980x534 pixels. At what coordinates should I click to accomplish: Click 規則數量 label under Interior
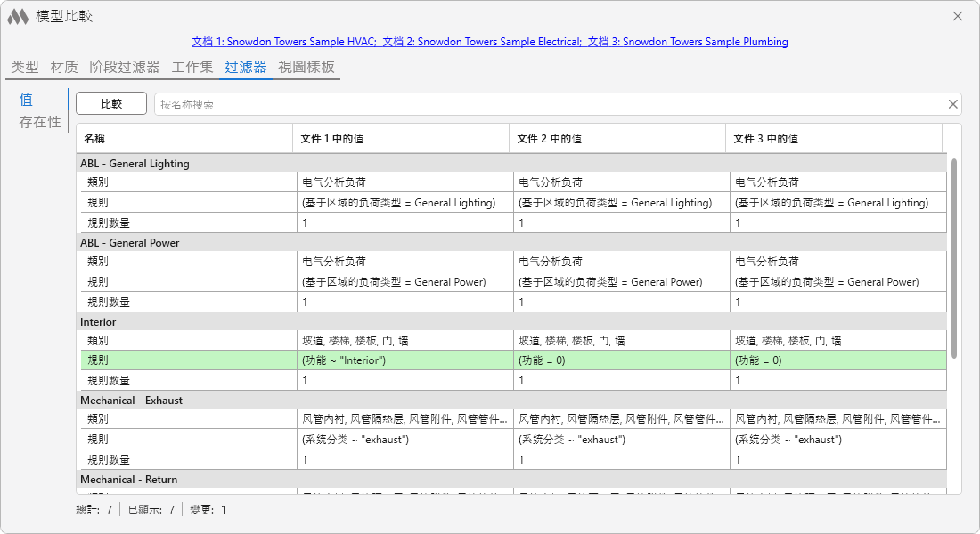[109, 380]
